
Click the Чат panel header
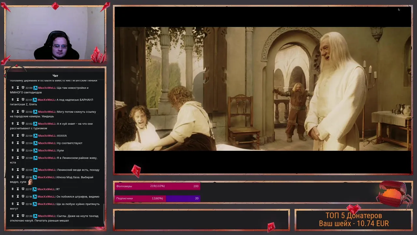pos(55,76)
